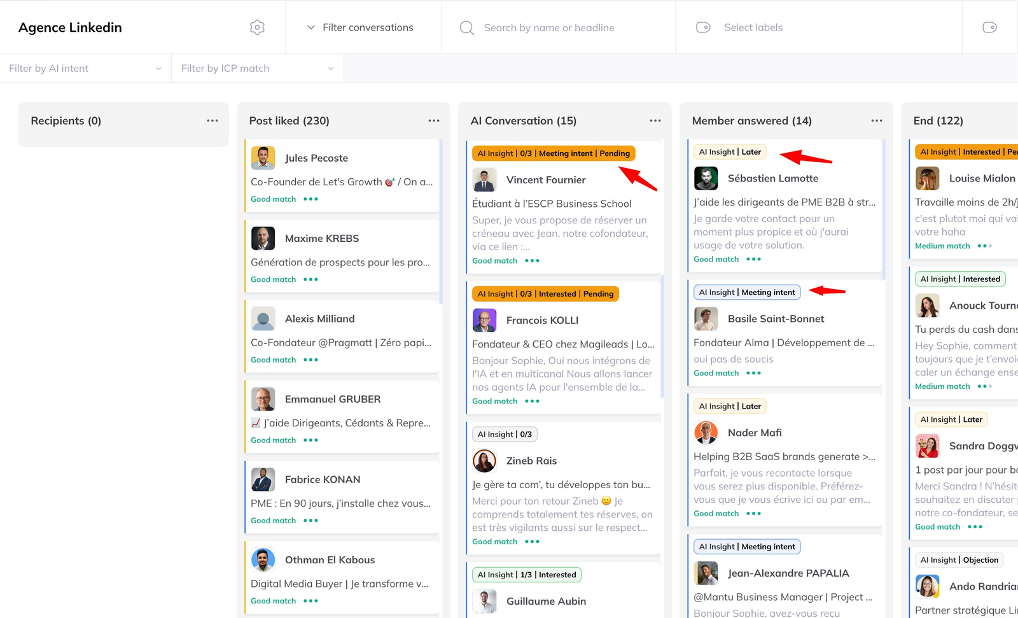1018x618 pixels.
Task: Click Jules Pecoste profile photo
Action: 263,158
